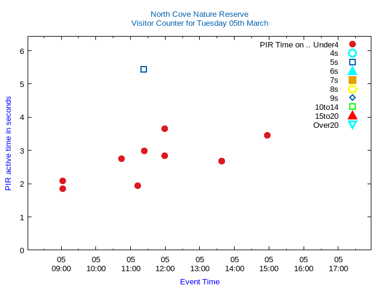Select the yellow circle 8s legend marker
This screenshot has height=288, width=384.
click(x=352, y=89)
